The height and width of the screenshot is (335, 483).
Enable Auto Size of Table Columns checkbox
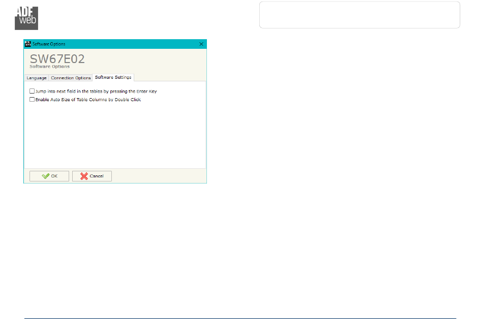(x=32, y=100)
